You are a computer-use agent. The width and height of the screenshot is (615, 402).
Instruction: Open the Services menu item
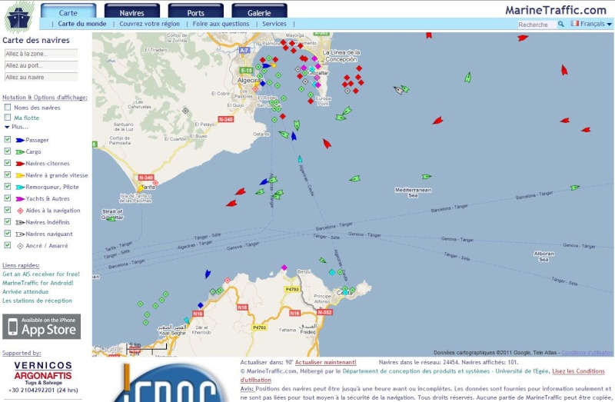coord(274,24)
